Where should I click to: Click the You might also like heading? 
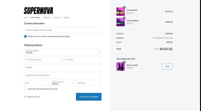pos(126,59)
